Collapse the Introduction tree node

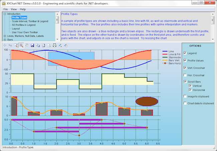click(4, 14)
